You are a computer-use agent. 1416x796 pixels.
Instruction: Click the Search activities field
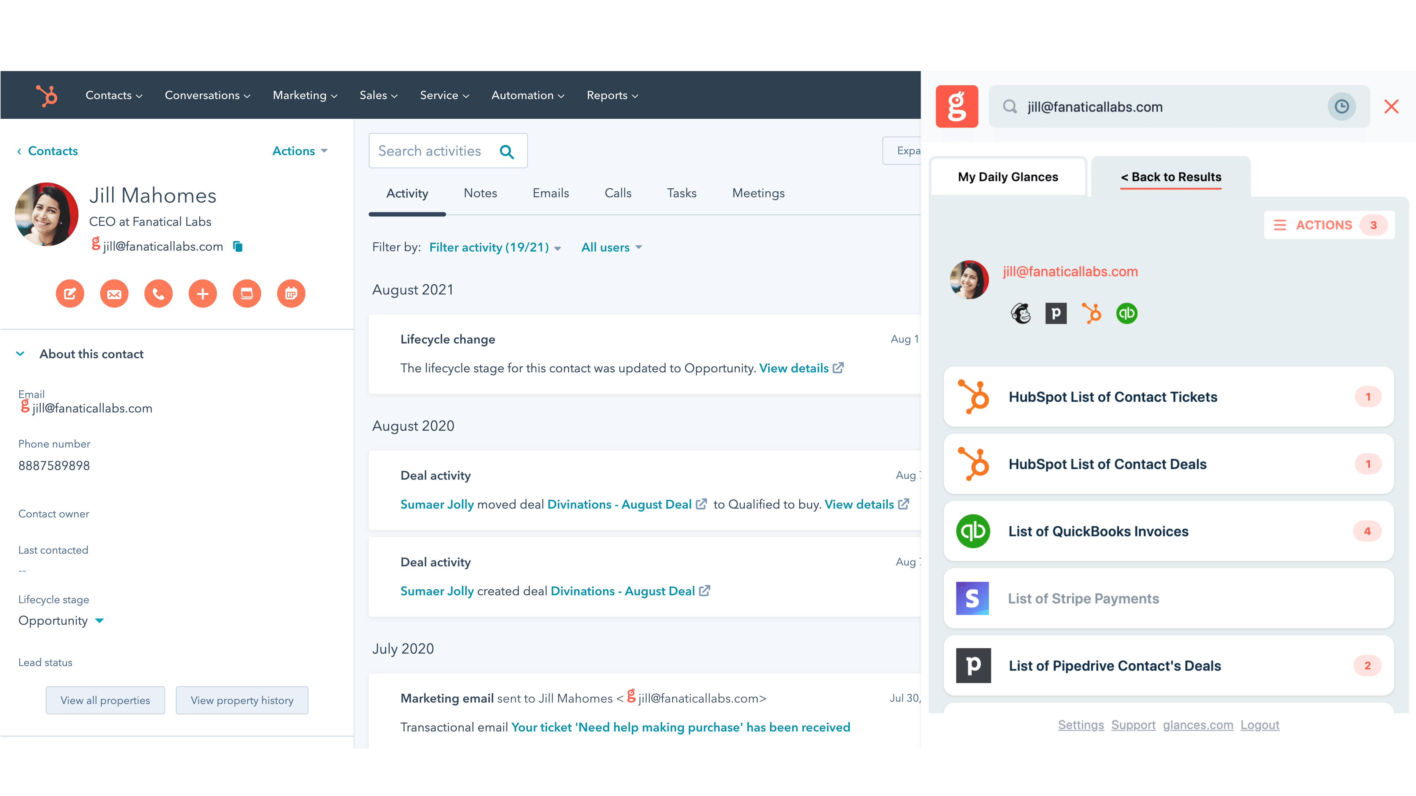(430, 151)
